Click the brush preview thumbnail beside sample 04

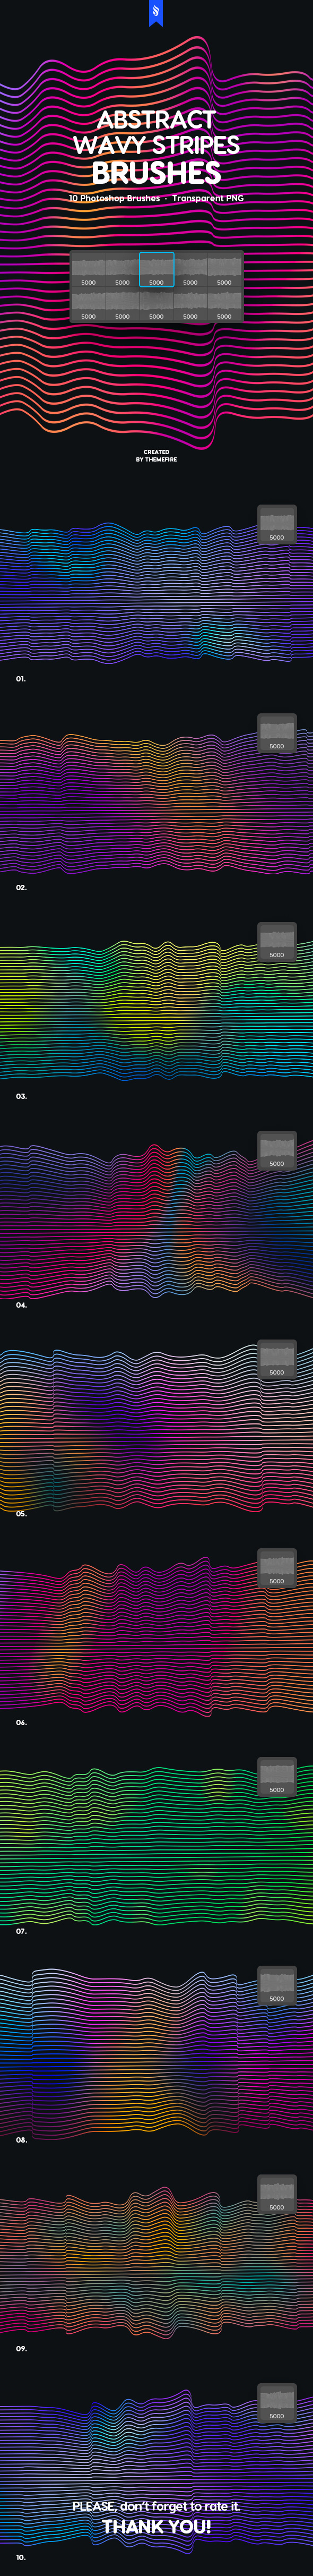click(277, 1151)
